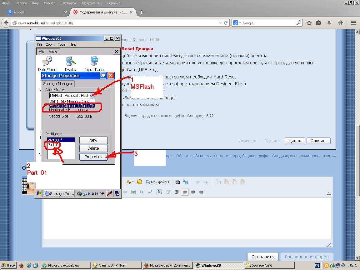Open View menu in the control panel window
Screen dimensions: 360x270
53,52
